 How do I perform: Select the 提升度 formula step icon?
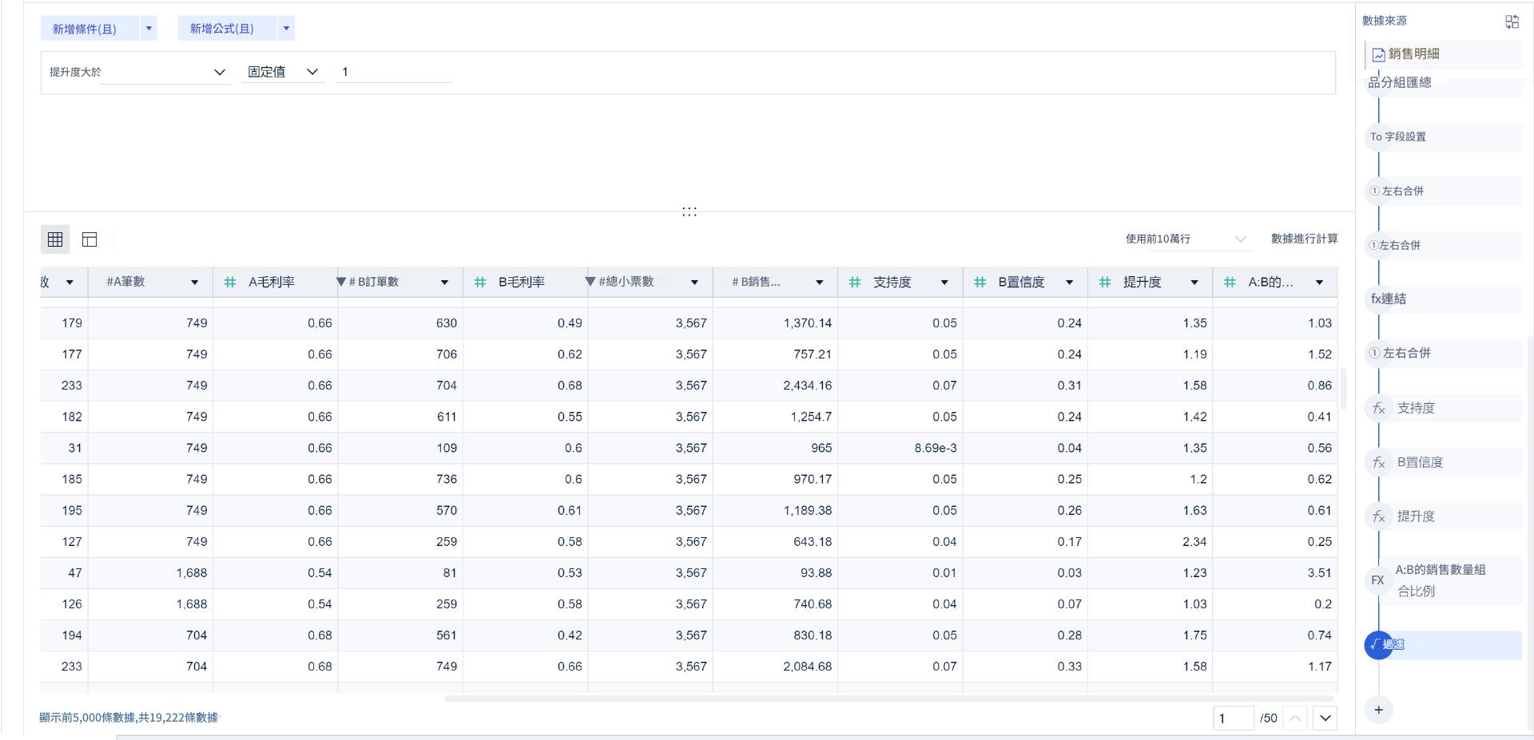point(1378,516)
